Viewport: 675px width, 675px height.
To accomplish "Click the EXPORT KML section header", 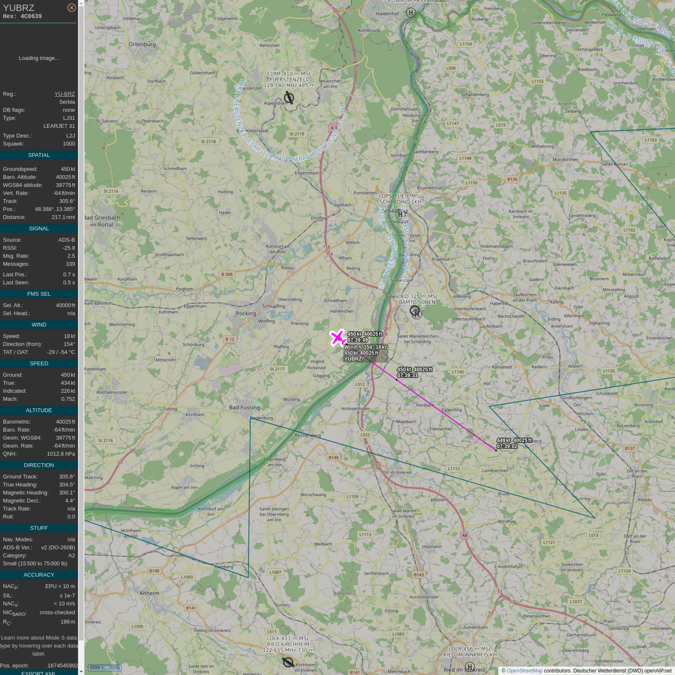I will (x=39, y=673).
